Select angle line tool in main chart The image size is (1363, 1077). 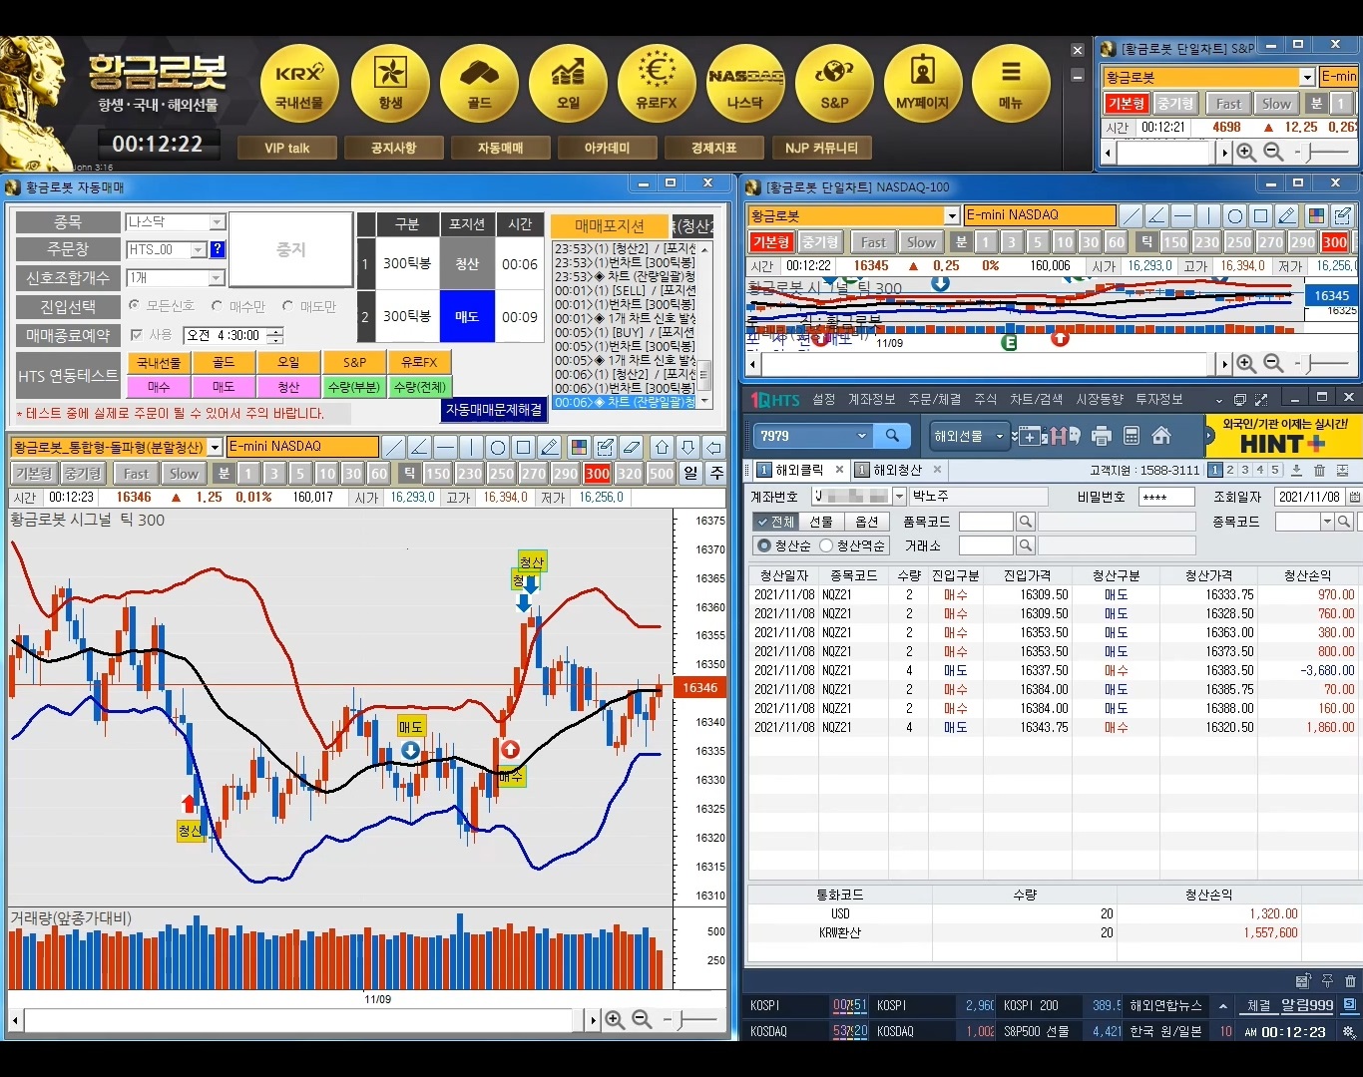click(x=420, y=447)
